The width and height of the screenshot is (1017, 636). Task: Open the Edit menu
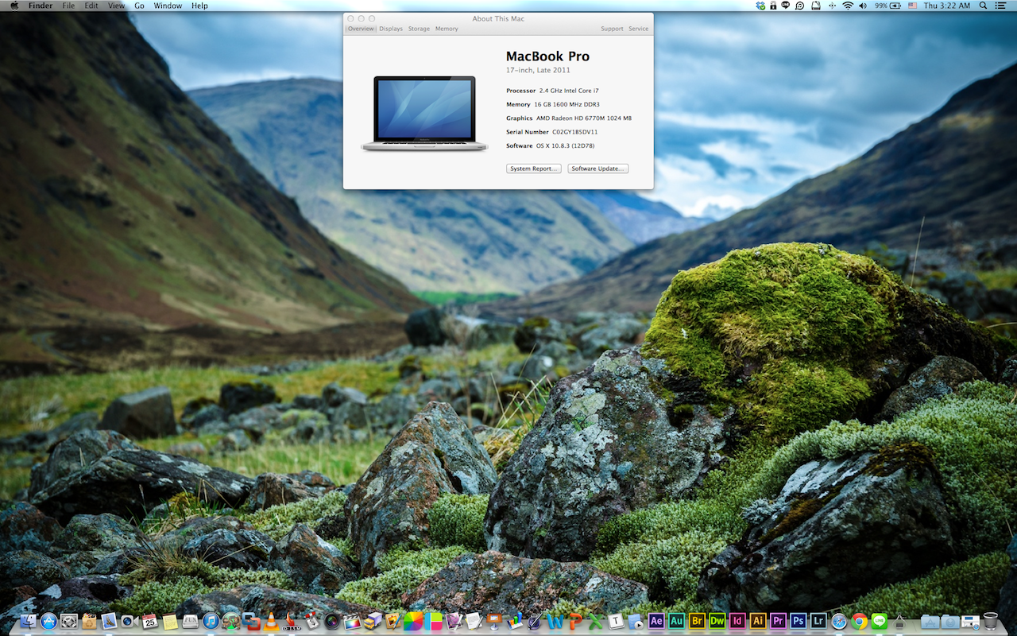point(91,6)
